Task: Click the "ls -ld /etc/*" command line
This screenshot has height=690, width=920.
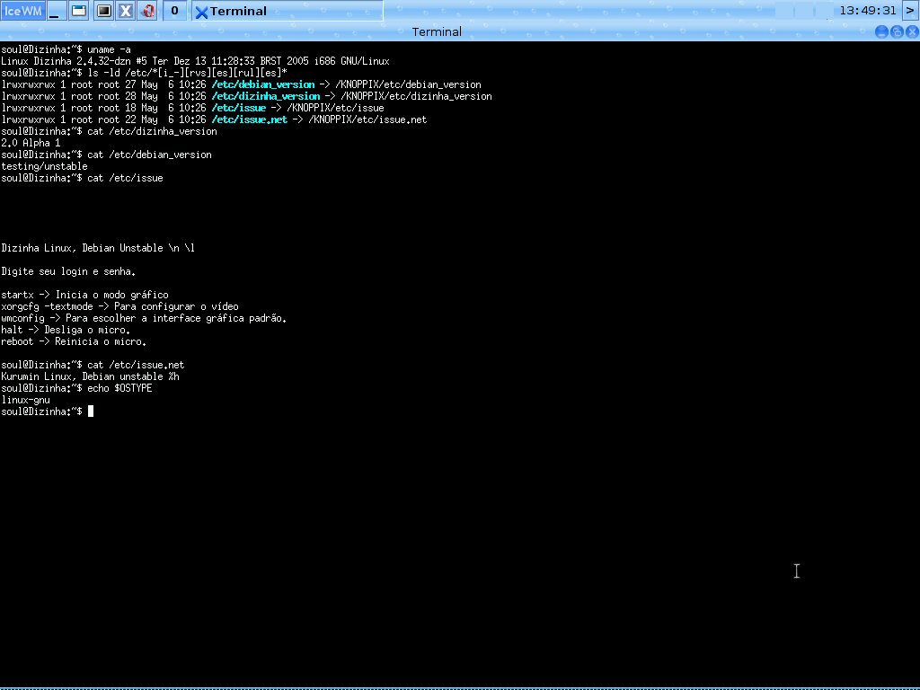Action: pyautogui.click(x=145, y=73)
